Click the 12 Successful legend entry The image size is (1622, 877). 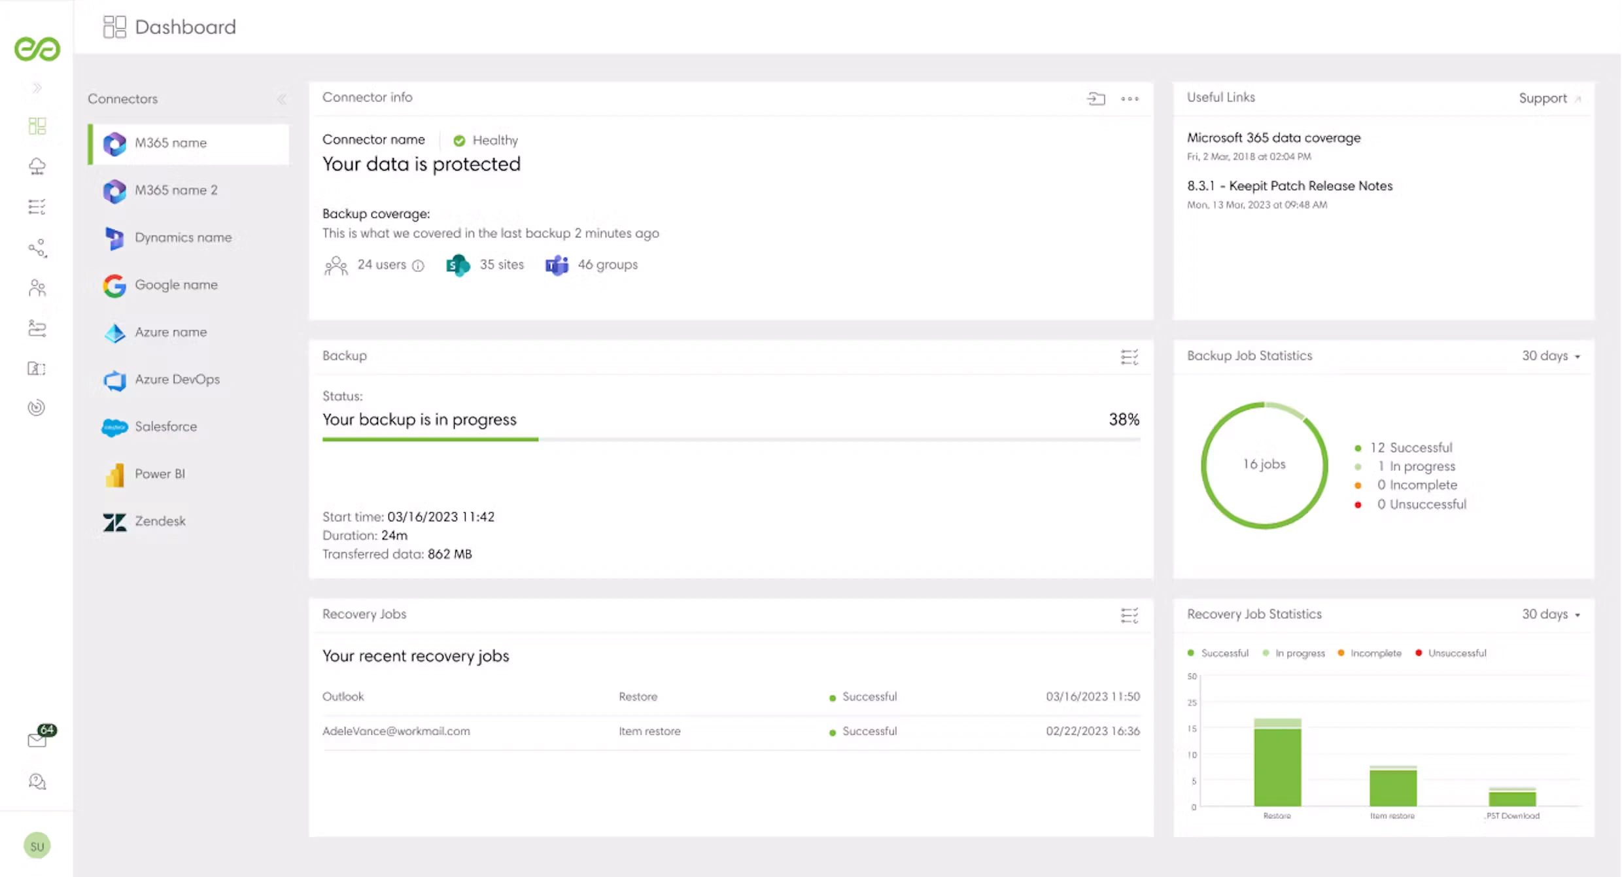coord(1404,448)
